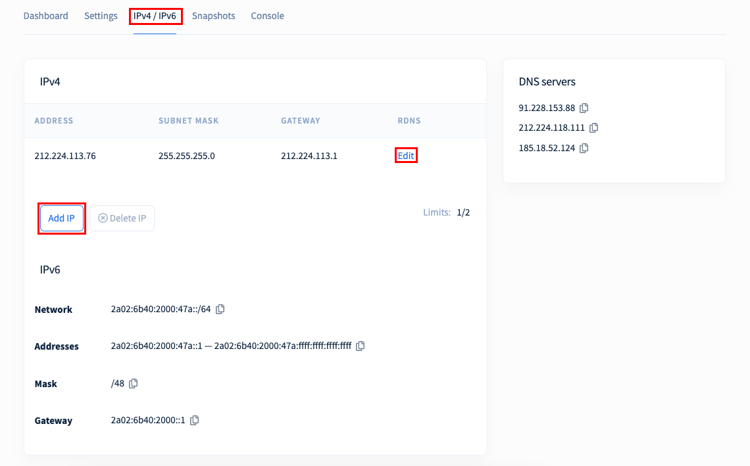Copy the IPv6 gateway address
750x466 pixels.
click(x=194, y=420)
